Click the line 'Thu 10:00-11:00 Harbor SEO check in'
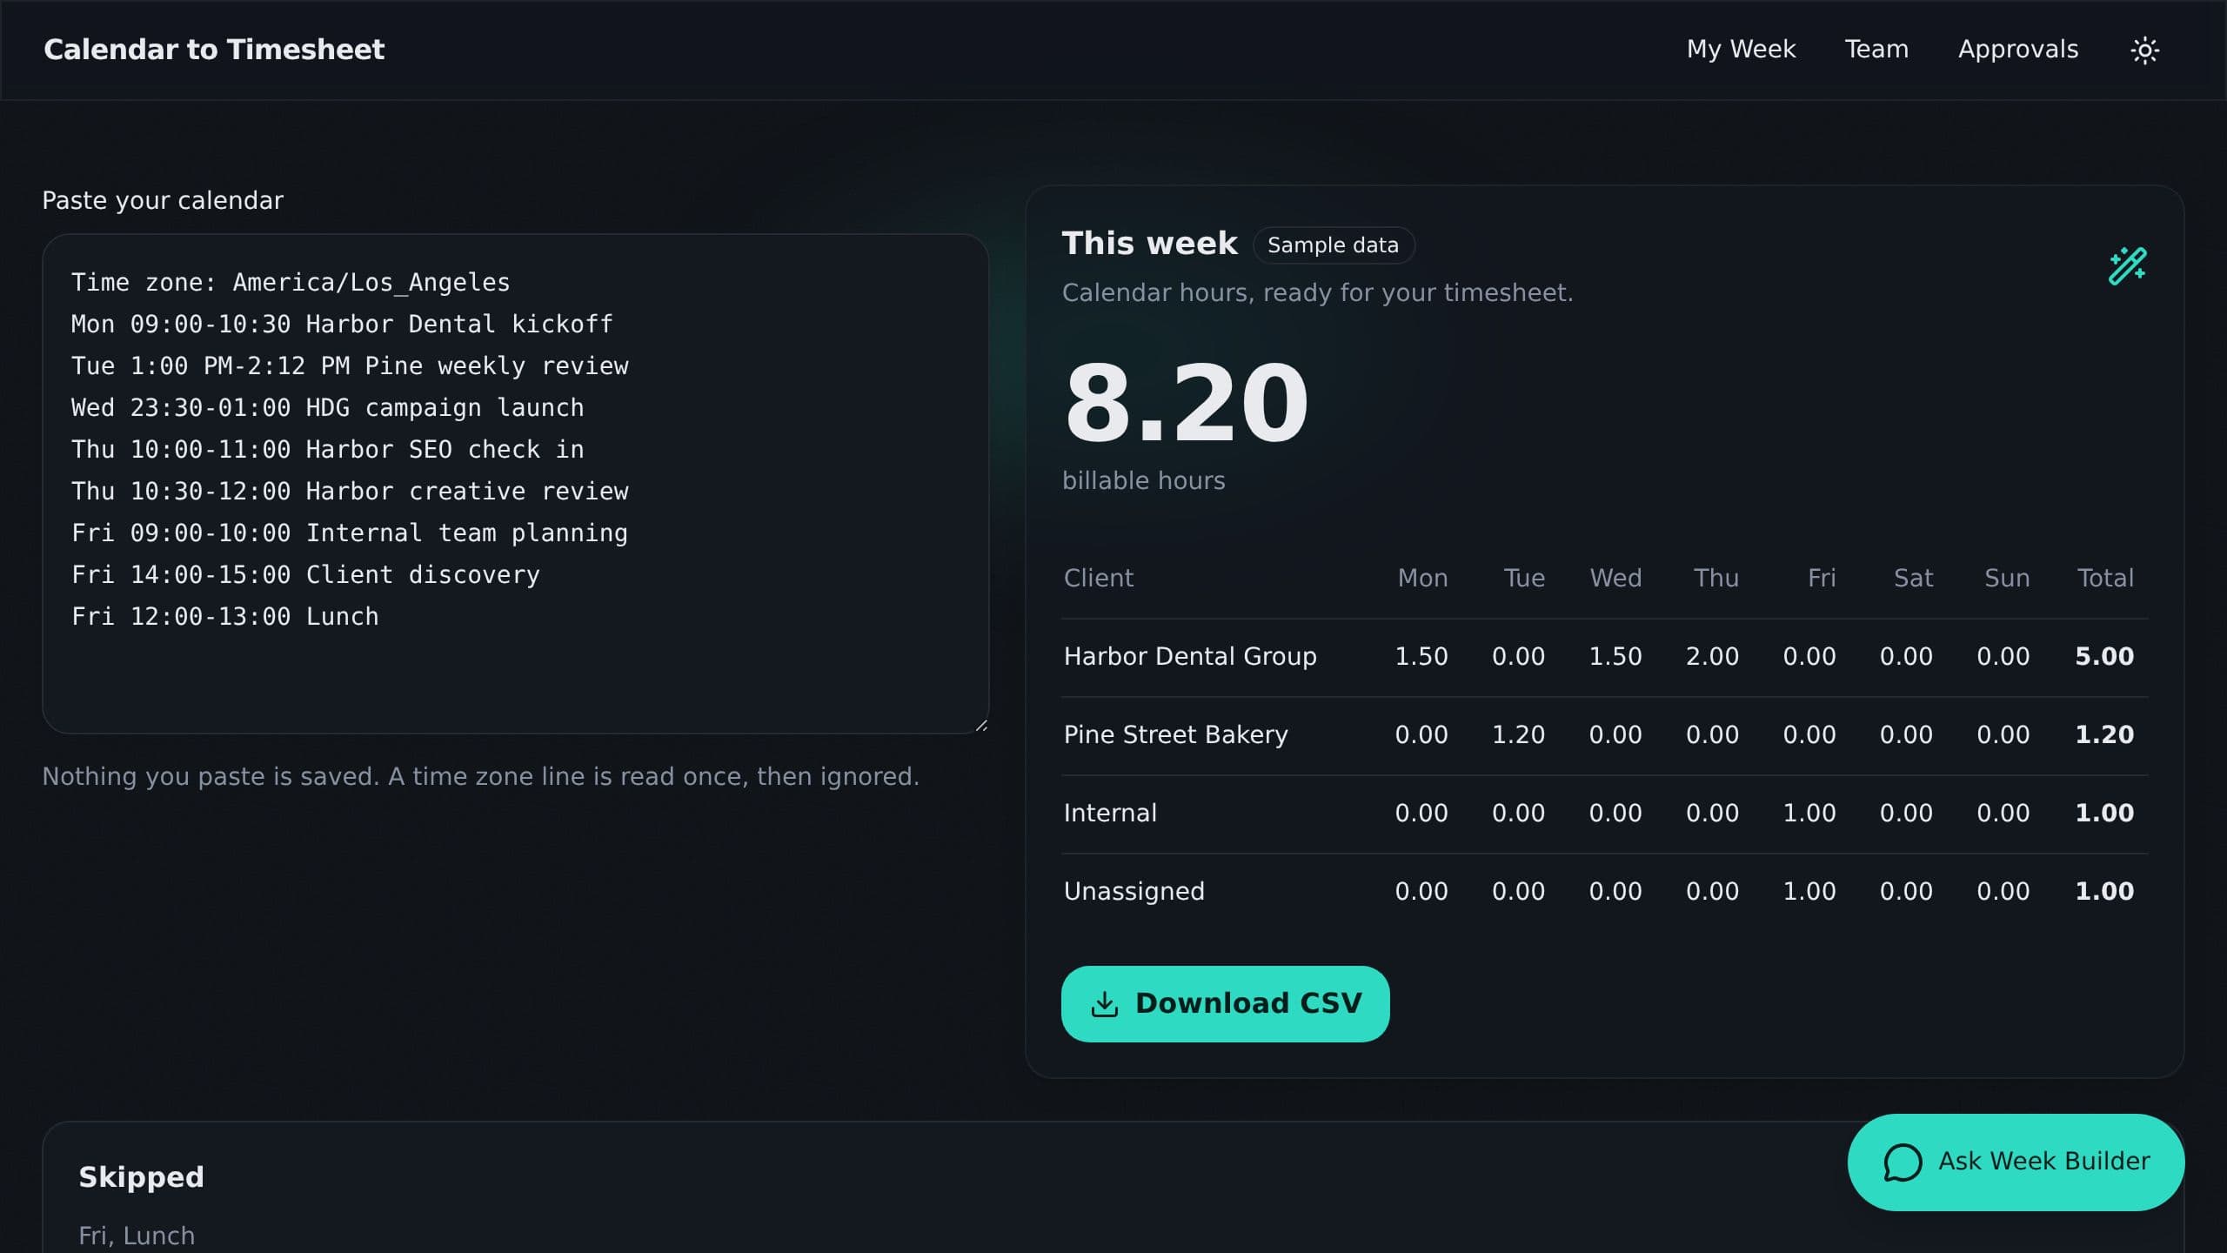 (328, 450)
